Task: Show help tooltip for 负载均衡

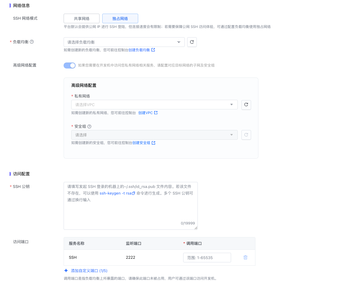Action: click(32, 42)
